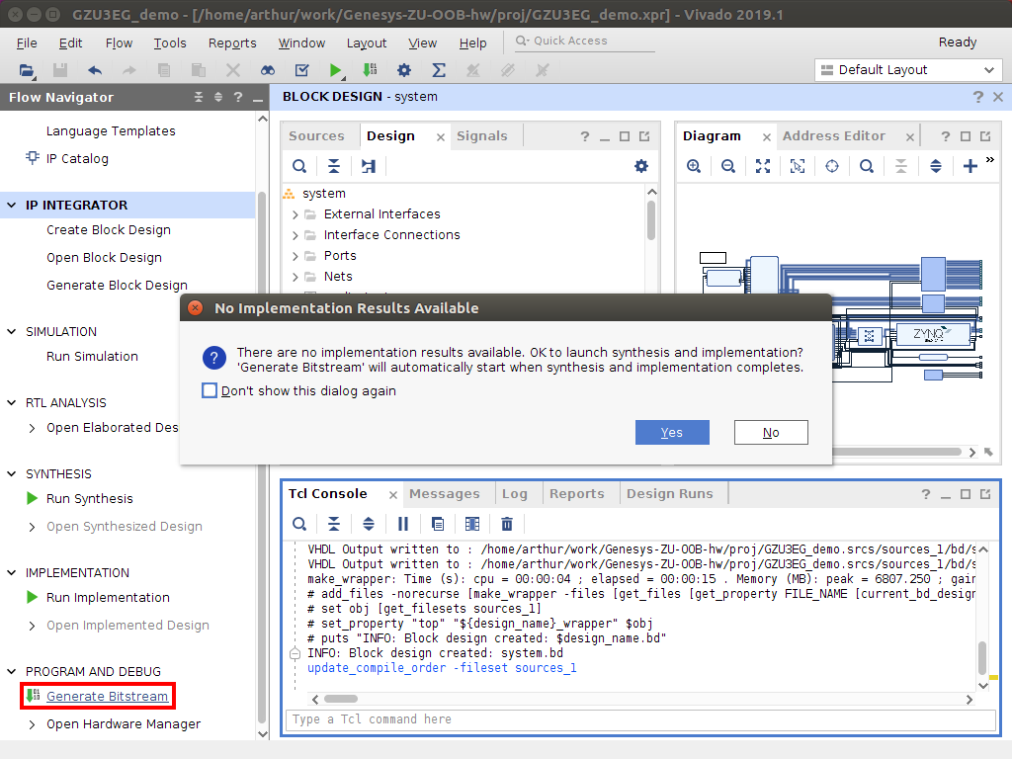Clear Tcl Console with trash icon
The image size is (1012, 759).
point(507,524)
